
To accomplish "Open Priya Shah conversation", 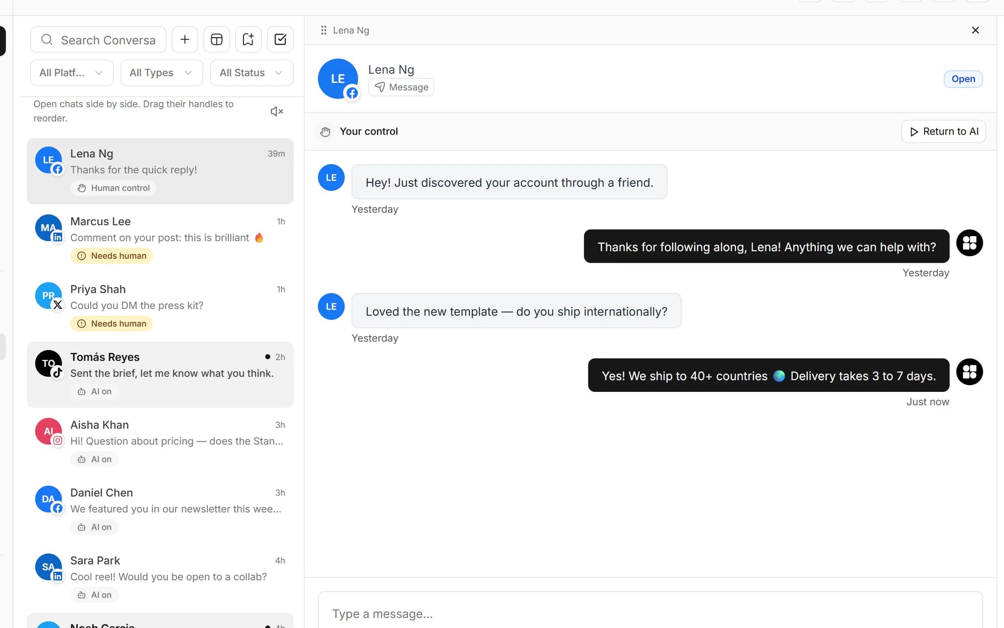I will point(160,306).
